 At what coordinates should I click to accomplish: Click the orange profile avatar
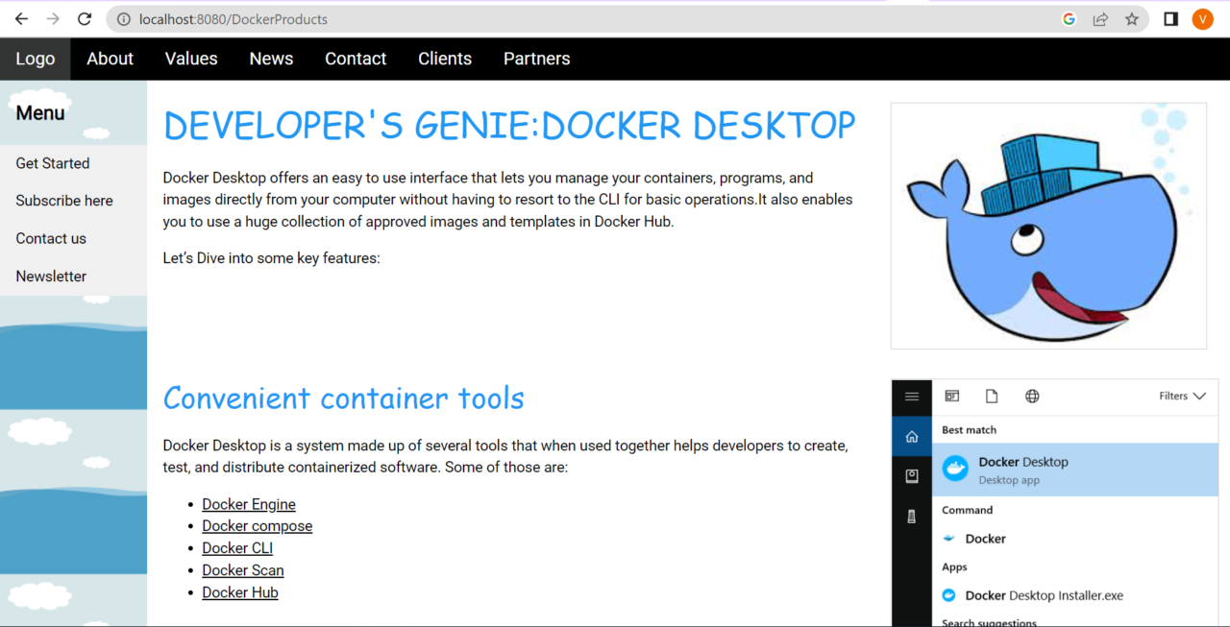(x=1202, y=18)
